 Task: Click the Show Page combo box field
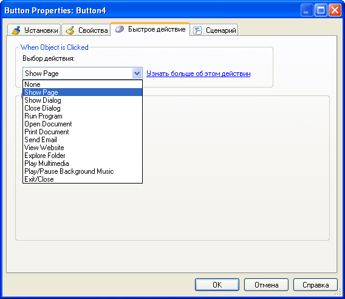coord(83,74)
